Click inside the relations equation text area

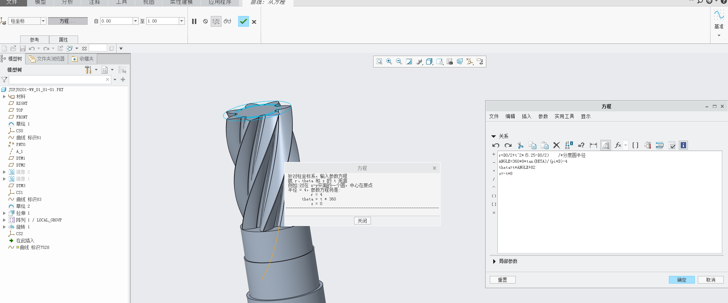click(x=609, y=202)
